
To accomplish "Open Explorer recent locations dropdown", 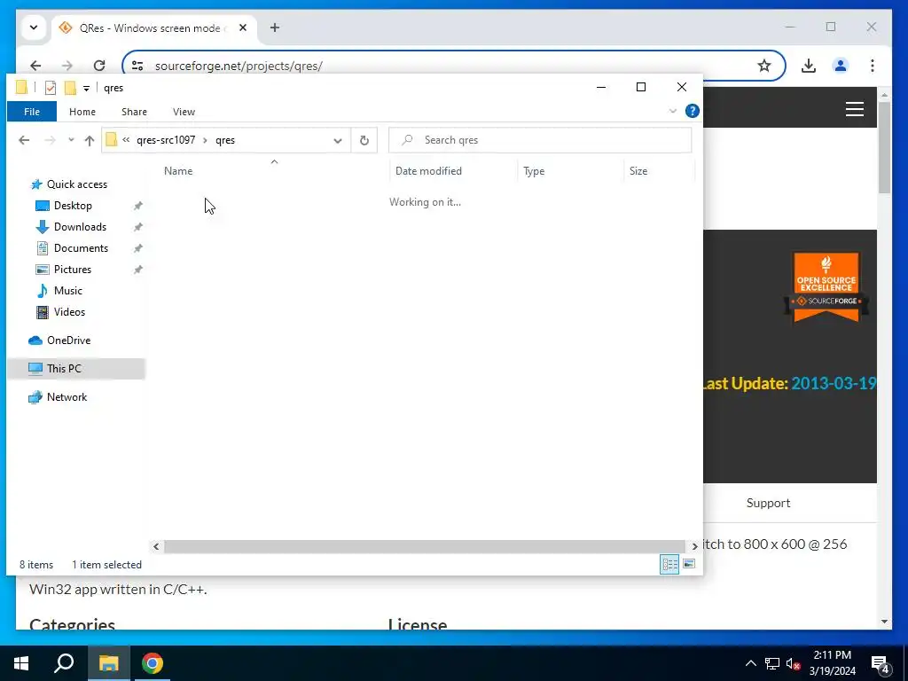I will (x=71, y=140).
